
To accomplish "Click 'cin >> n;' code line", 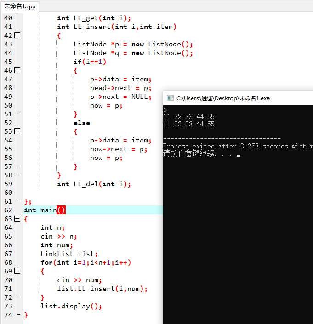I will [x=59, y=236].
